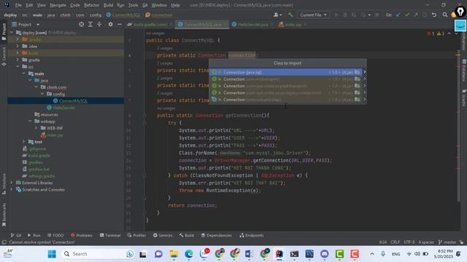
Task: Expand the WEB-INF folder
Action: tap(36, 128)
